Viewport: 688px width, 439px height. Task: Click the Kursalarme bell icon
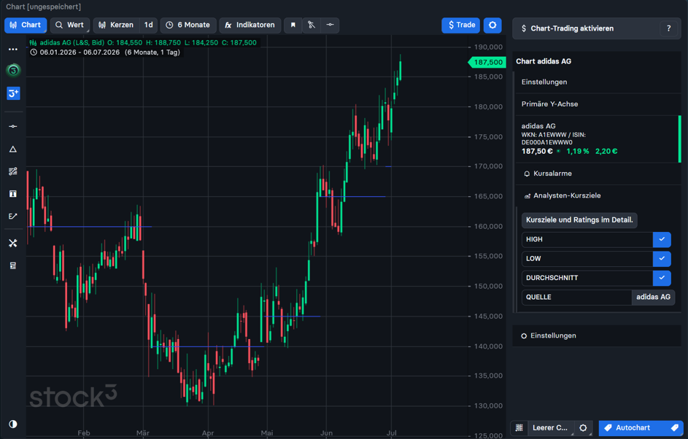(x=527, y=174)
